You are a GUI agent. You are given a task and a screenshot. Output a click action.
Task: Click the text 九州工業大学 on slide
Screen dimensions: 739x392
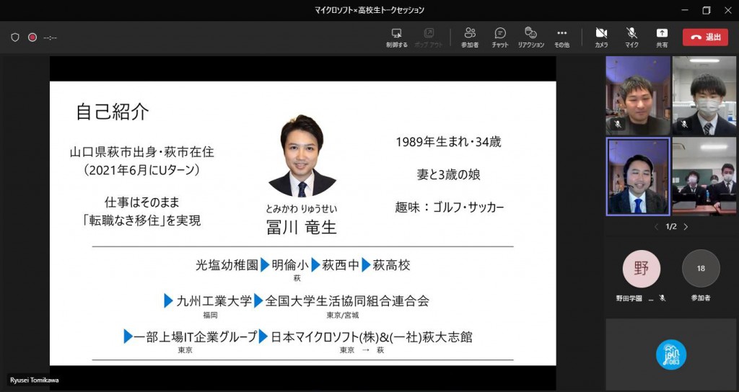pos(214,300)
